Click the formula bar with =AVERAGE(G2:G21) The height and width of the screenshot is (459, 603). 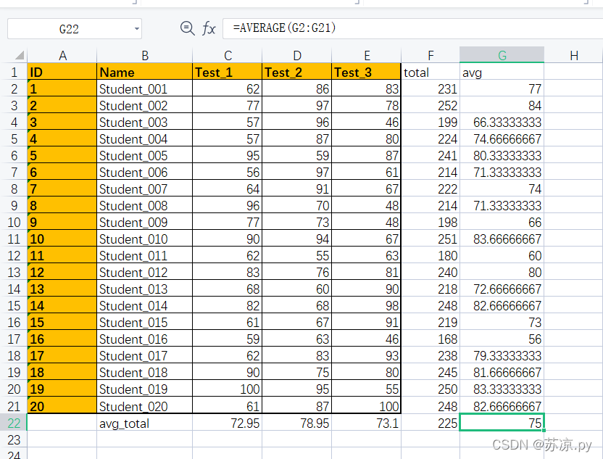(412, 28)
